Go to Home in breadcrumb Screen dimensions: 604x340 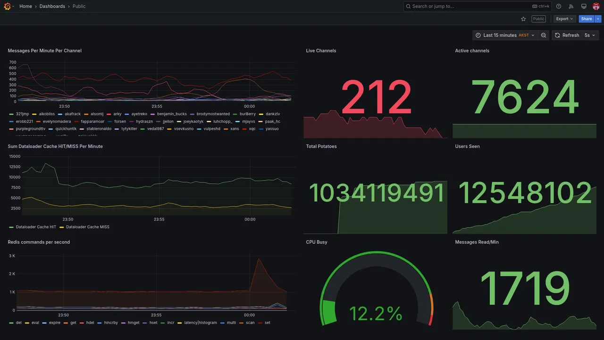tap(26, 6)
